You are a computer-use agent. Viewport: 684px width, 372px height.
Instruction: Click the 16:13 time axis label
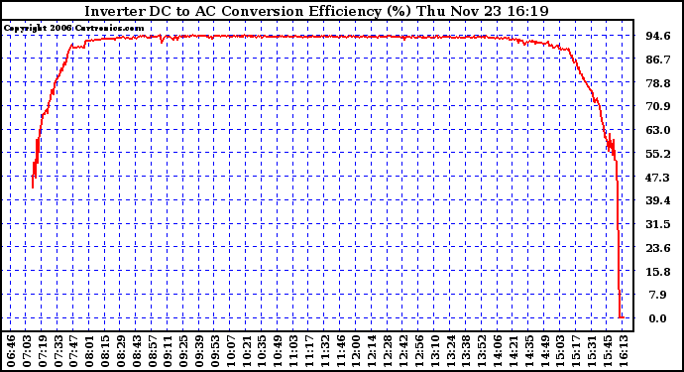coord(624,351)
